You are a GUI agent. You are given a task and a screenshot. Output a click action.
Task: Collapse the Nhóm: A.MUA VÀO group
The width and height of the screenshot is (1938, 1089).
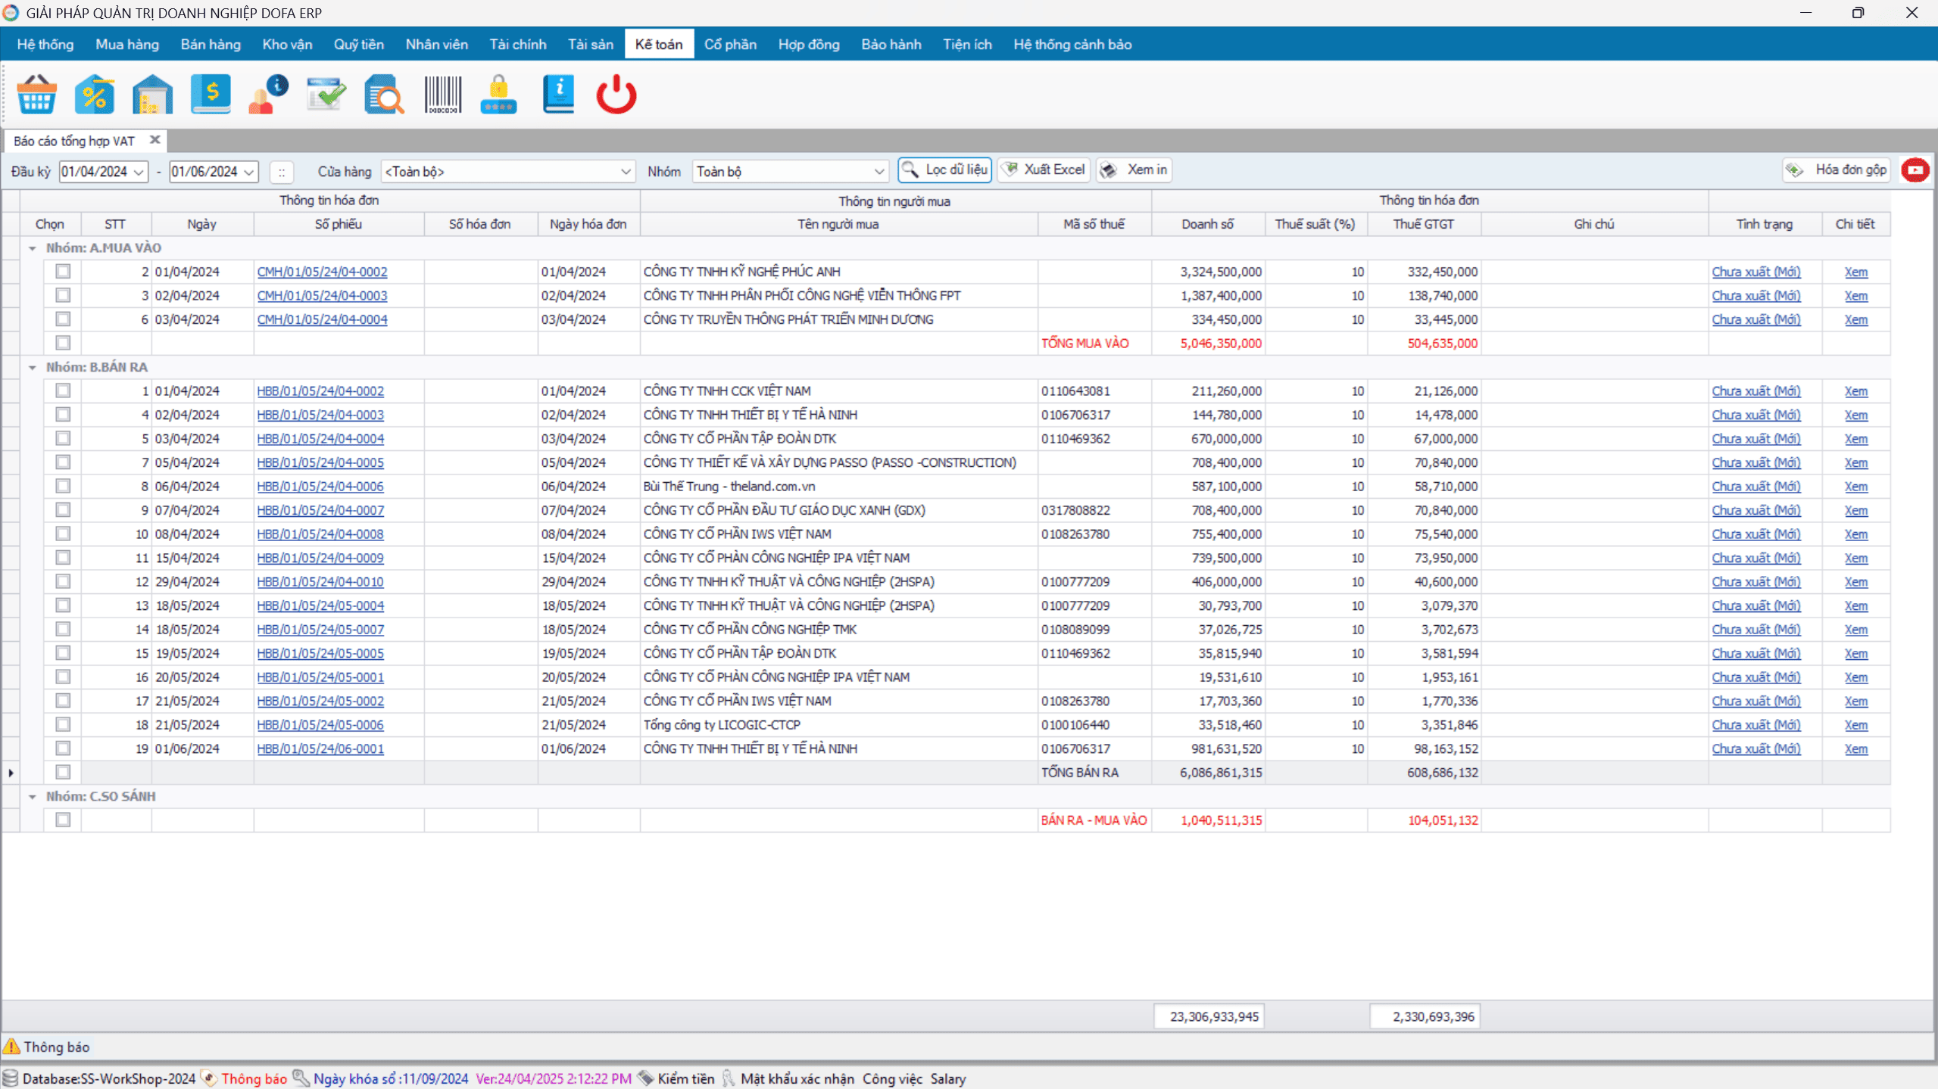(33, 248)
